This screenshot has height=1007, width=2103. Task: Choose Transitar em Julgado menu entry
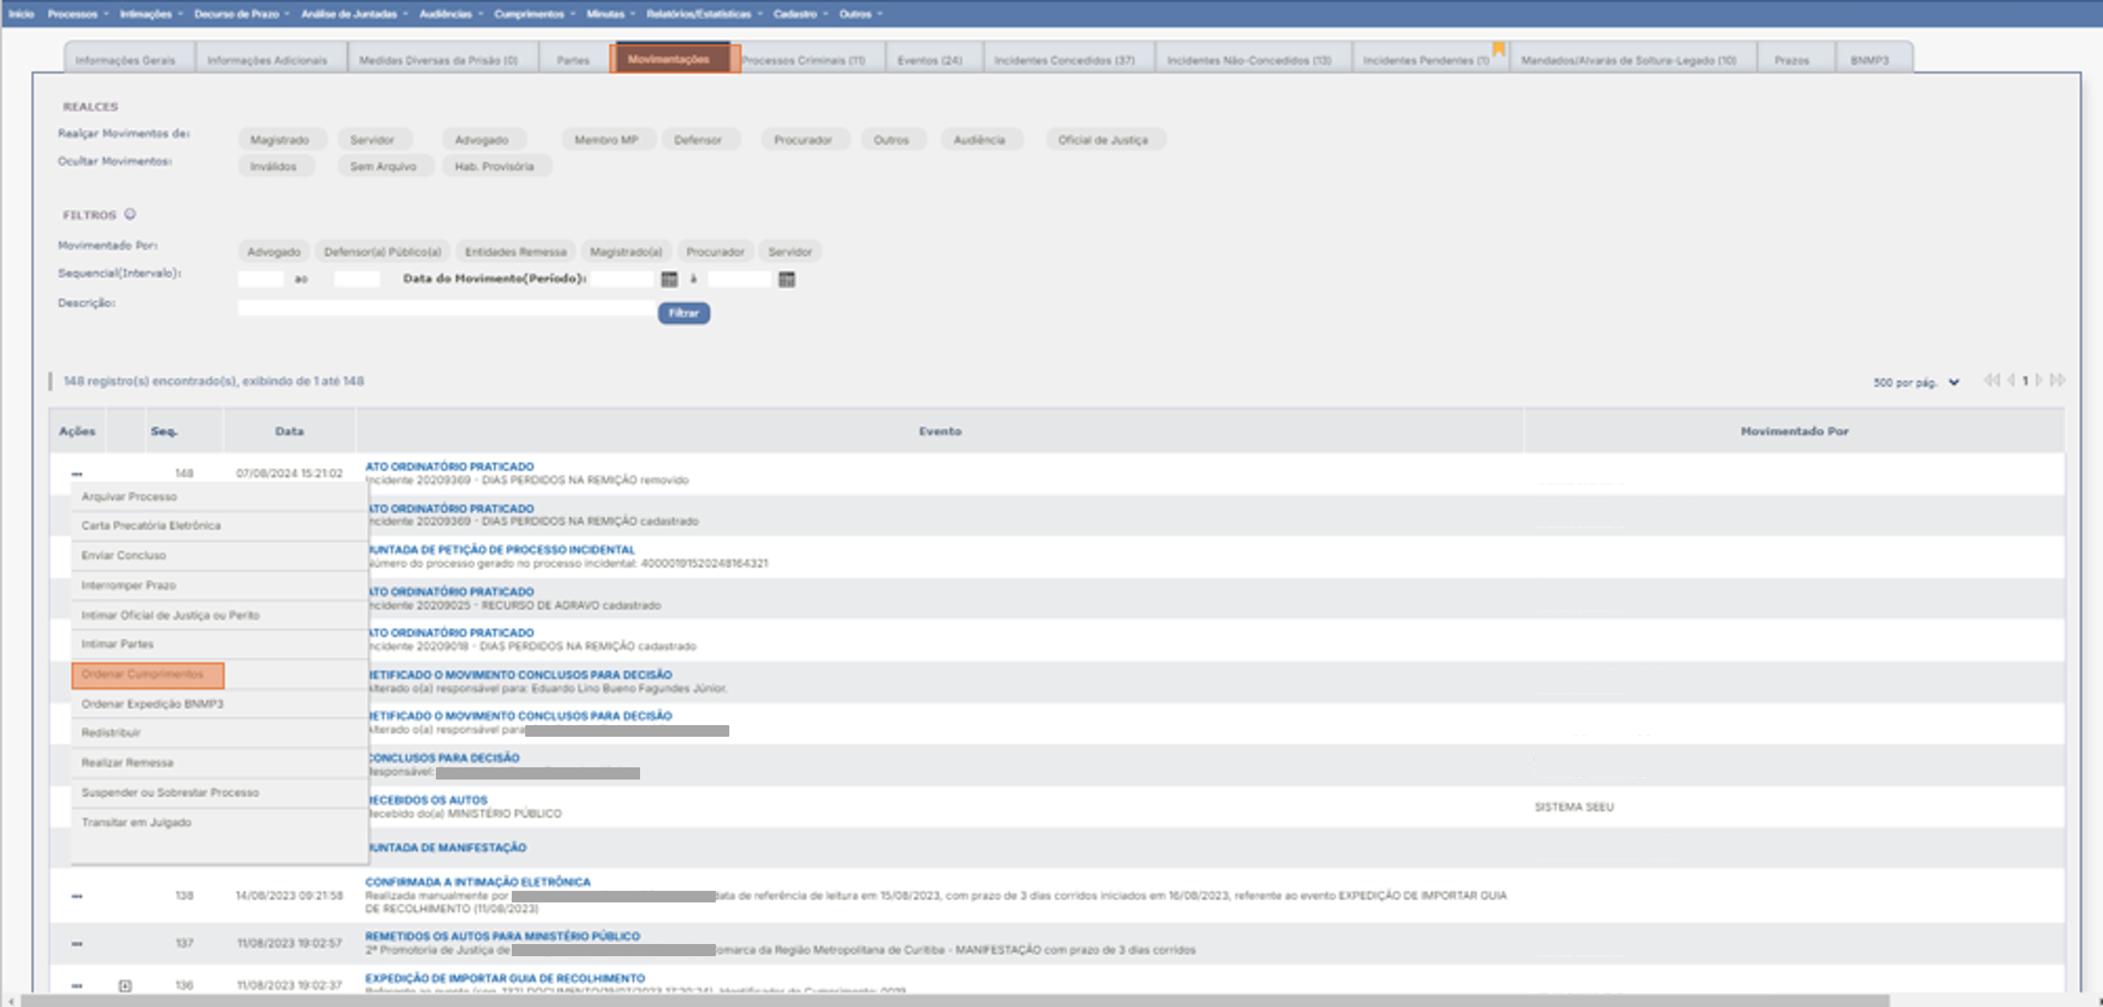pos(219,822)
